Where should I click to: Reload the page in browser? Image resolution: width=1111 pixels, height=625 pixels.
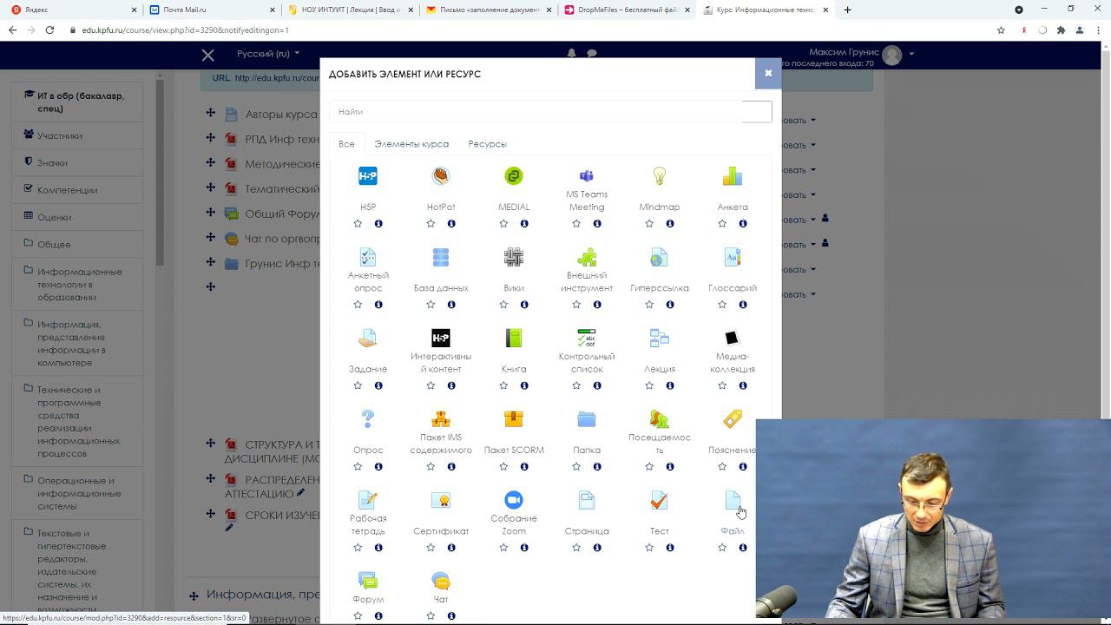(x=49, y=30)
